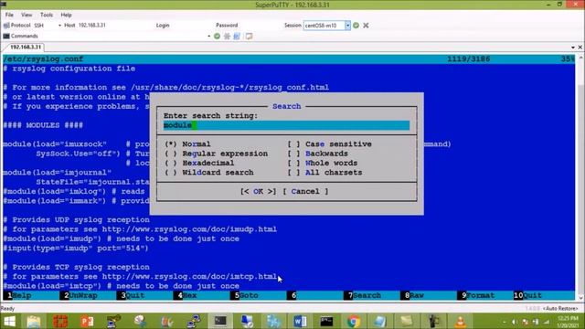Viewport: 585px width, 329px height.
Task: Click the Commands input field
Action: [x=122, y=37]
